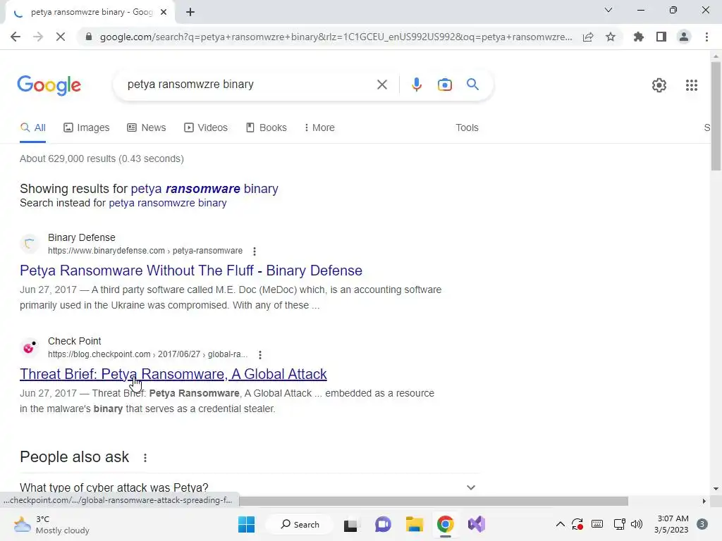Click corrected 'petya ransomware binary' link
Screen dimensions: 722x541
click(x=204, y=189)
